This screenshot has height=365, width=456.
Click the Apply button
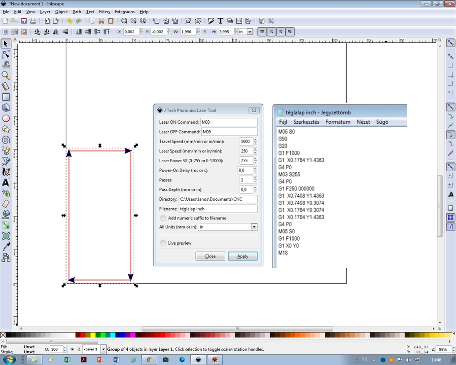(243, 256)
